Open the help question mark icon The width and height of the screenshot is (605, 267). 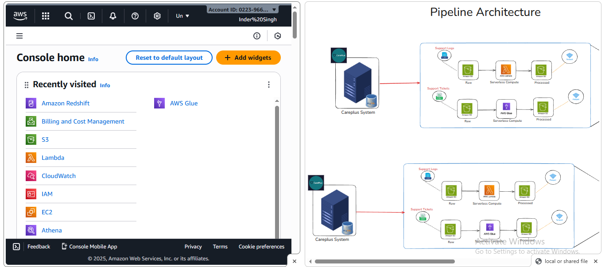coord(135,16)
